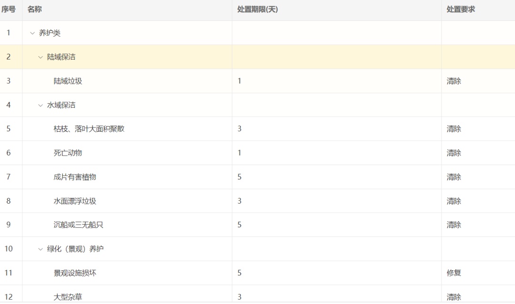Click deadline value 3 for 水面漂浮垃圾
The width and height of the screenshot is (515, 304).
click(239, 201)
